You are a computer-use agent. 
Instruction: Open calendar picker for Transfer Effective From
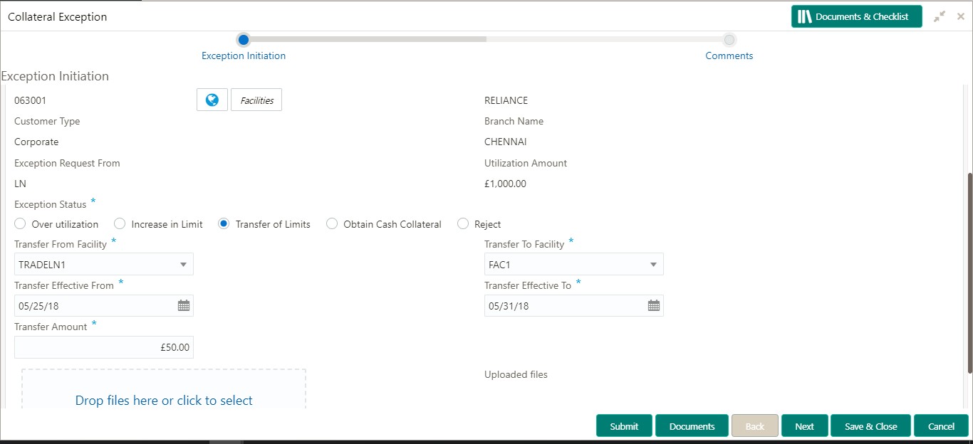pyautogui.click(x=184, y=306)
